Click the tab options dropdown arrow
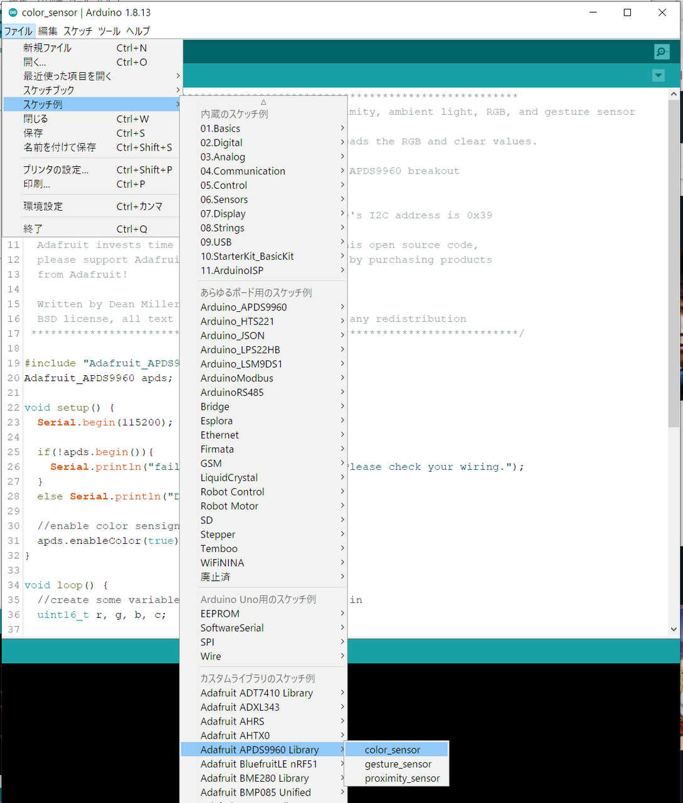Screen dimensions: 683x803 pyautogui.click(x=658, y=76)
